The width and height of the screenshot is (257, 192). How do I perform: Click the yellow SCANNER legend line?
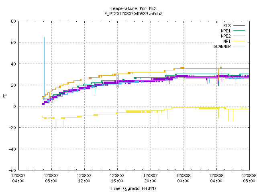coord(239,46)
